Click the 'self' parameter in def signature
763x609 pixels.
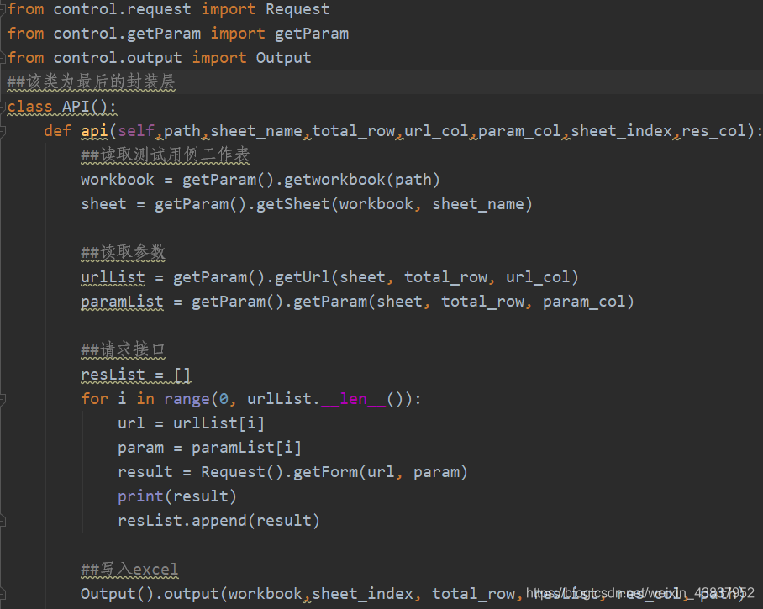(136, 131)
